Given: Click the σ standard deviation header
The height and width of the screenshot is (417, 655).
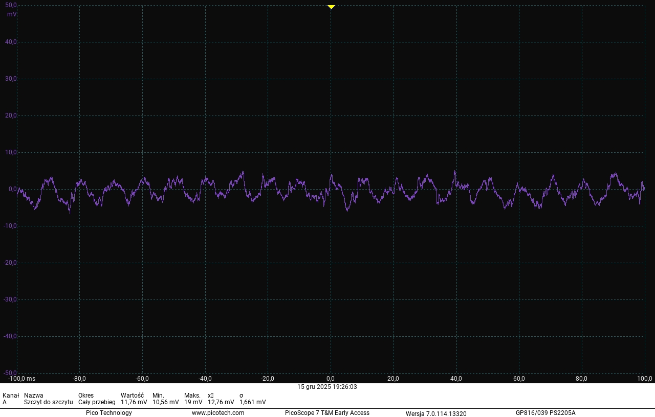Looking at the screenshot, I should (x=242, y=396).
